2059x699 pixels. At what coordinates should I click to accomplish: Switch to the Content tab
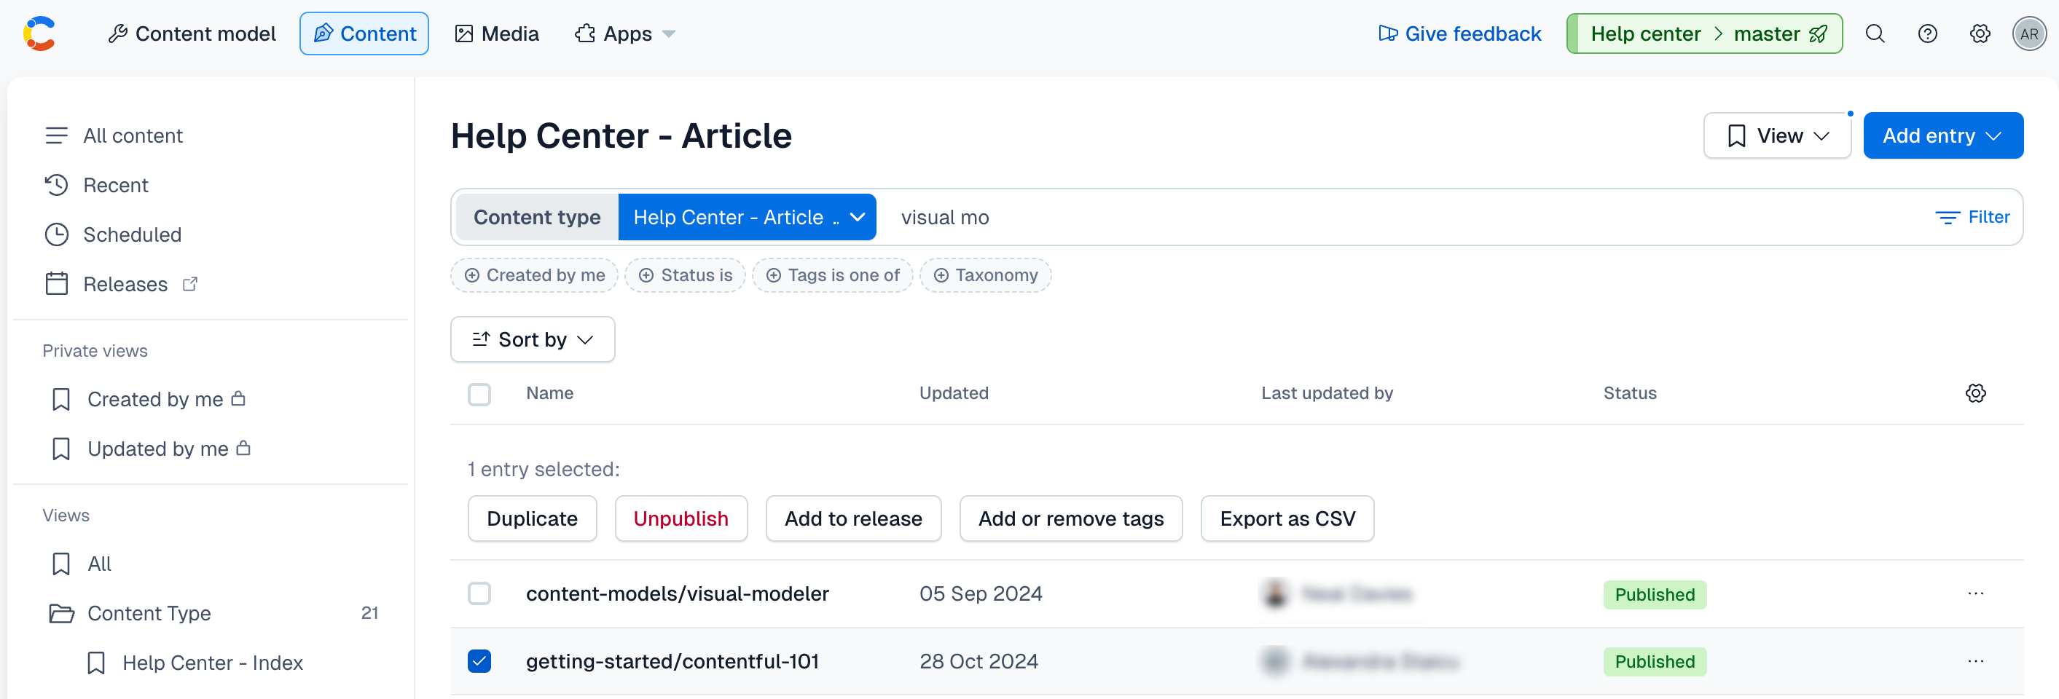click(x=364, y=33)
